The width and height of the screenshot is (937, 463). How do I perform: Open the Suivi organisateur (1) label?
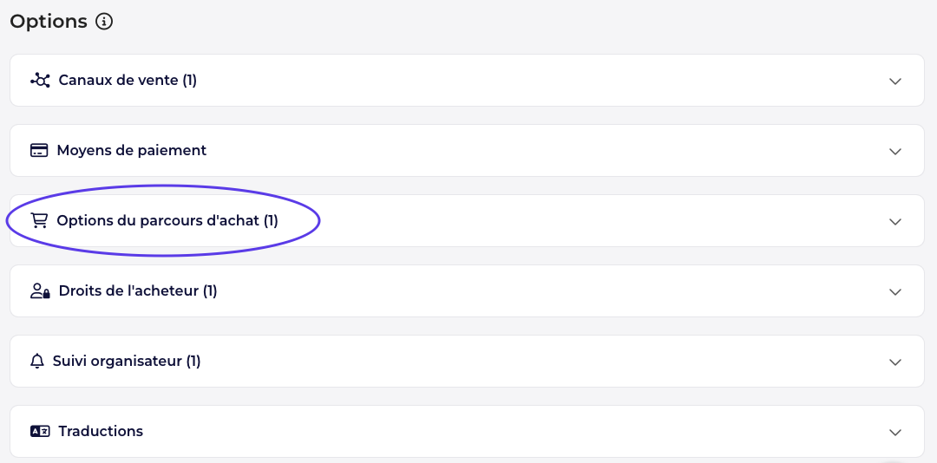click(x=127, y=362)
